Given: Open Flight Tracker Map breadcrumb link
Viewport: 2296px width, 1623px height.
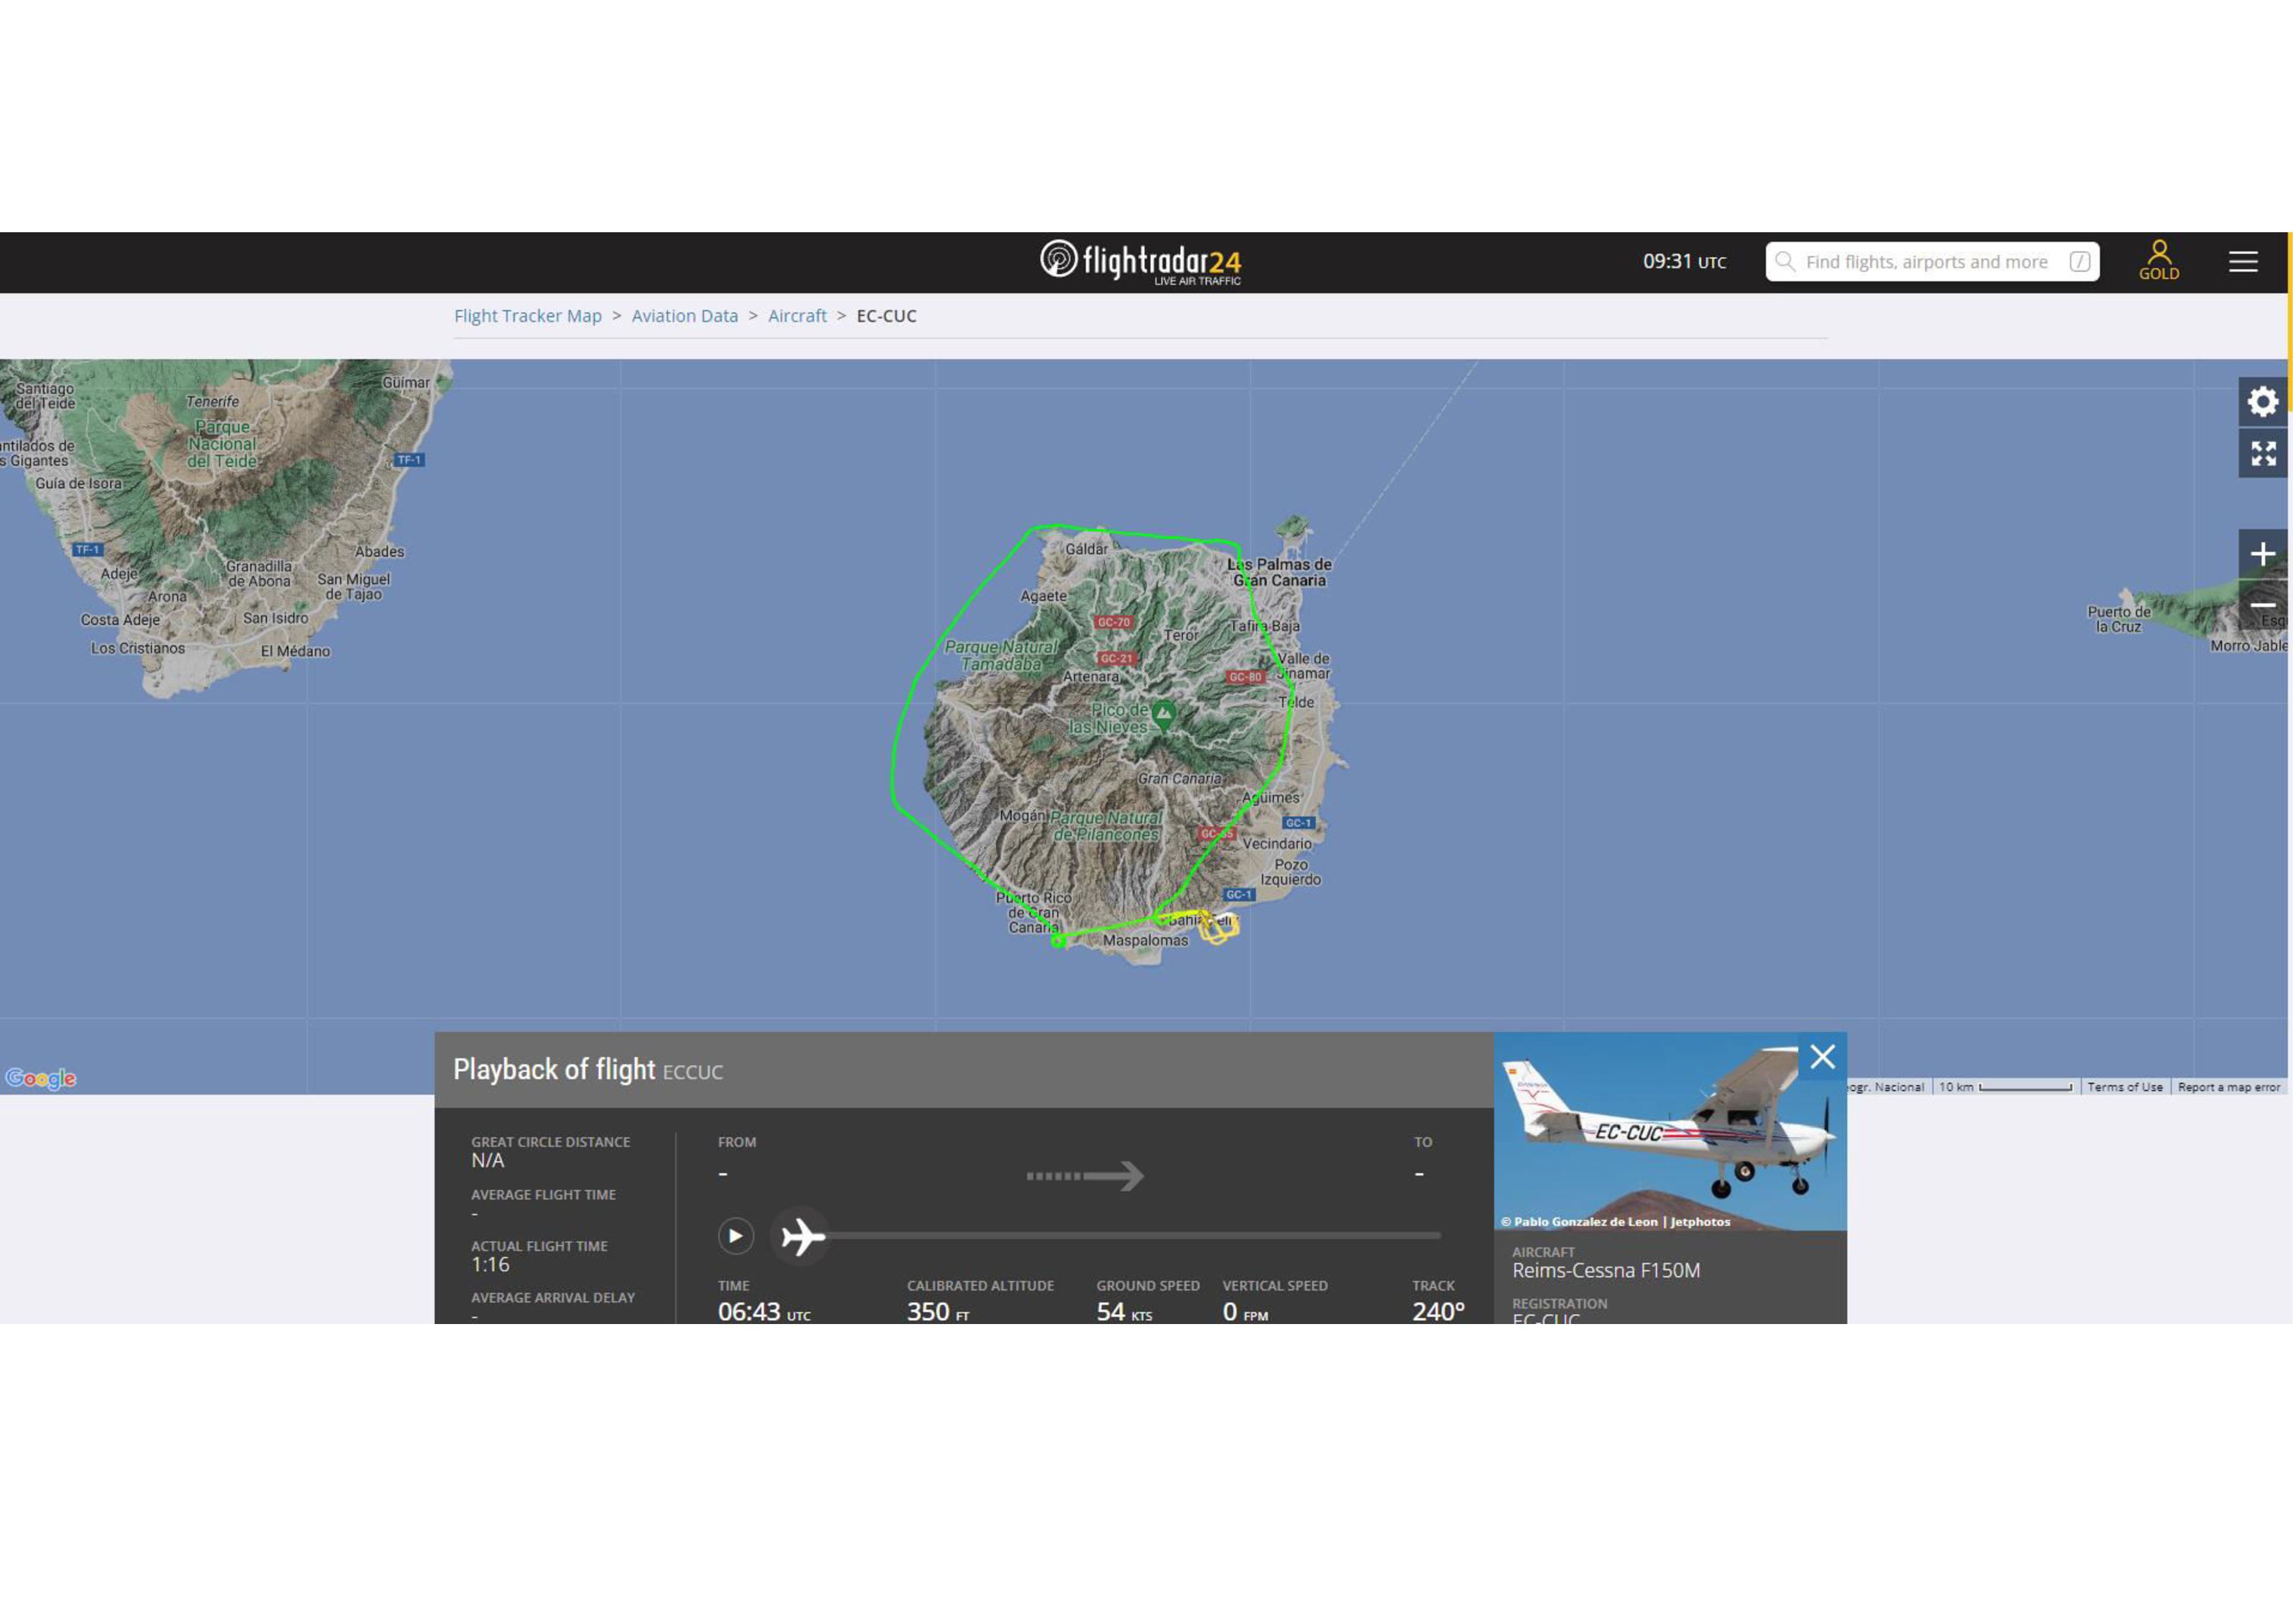Looking at the screenshot, I should coord(528,316).
